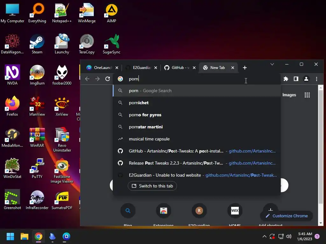Open the PuTTY desktop shortcut

pyautogui.click(x=37, y=168)
